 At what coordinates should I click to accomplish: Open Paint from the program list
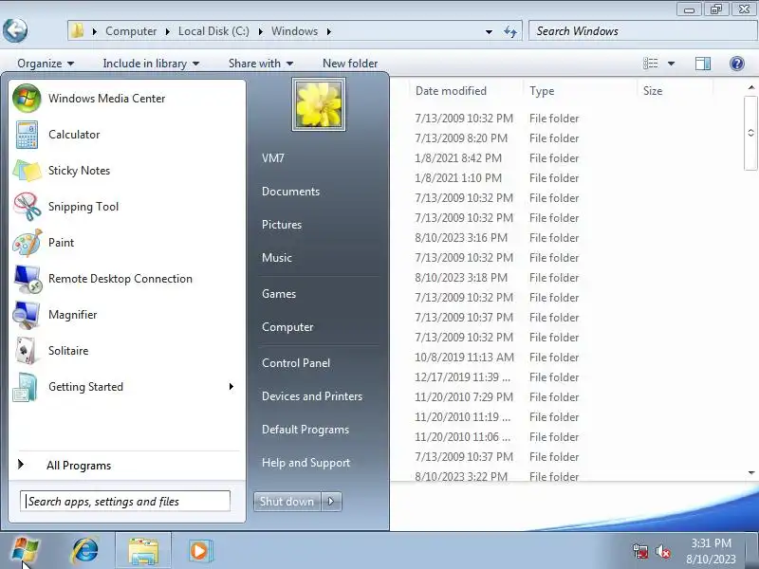tap(127, 243)
